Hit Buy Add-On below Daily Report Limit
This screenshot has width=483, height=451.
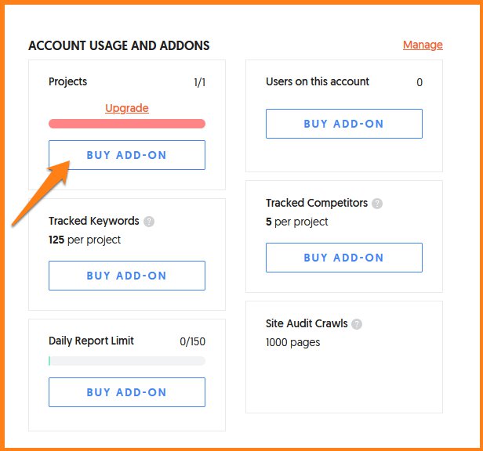click(x=127, y=392)
